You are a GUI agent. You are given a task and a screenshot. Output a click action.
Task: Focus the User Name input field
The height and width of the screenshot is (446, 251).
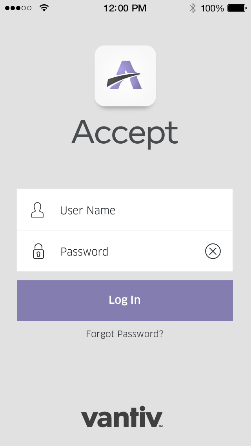point(125,210)
